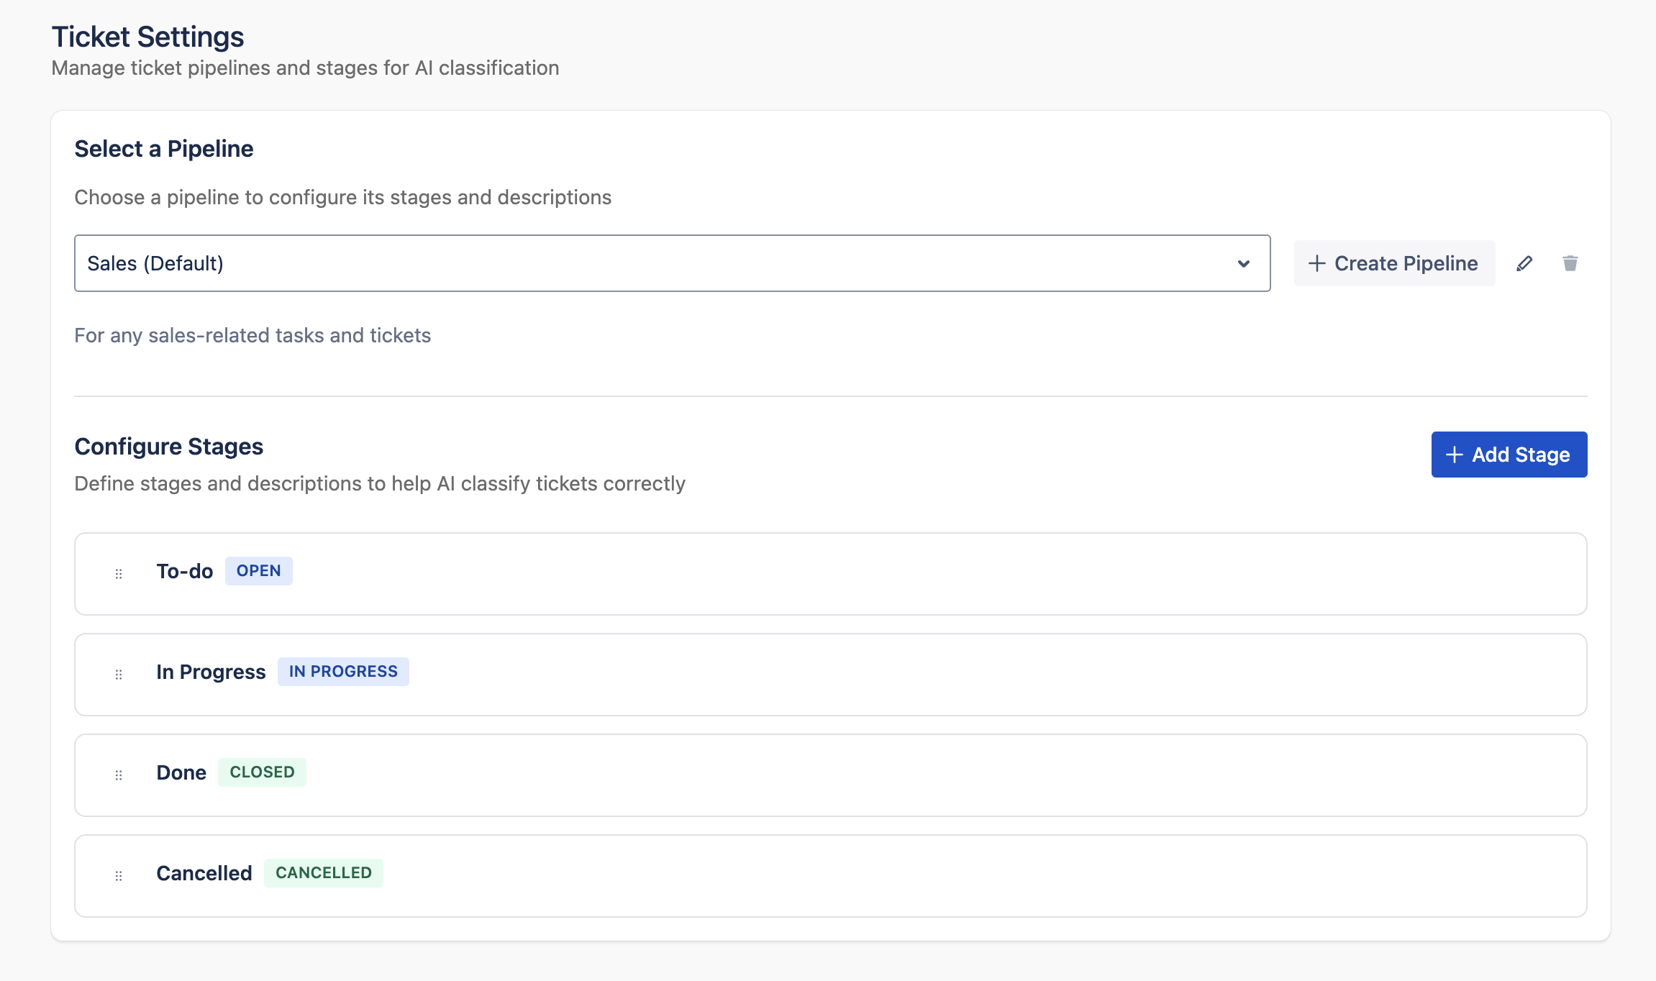Click the trash delete pipeline icon
The height and width of the screenshot is (981, 1656).
(x=1570, y=263)
